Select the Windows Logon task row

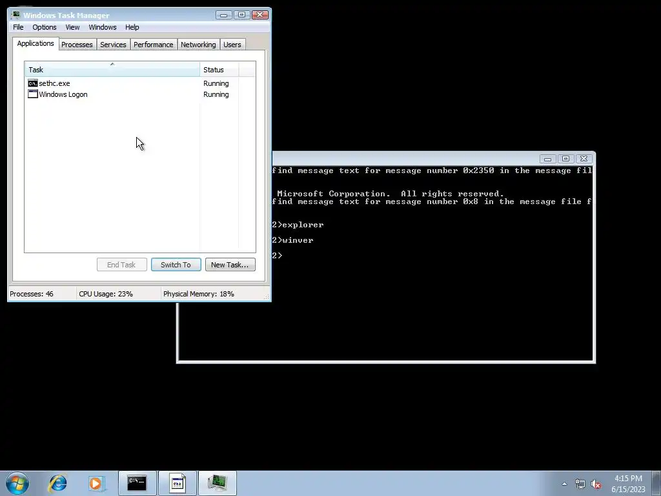point(140,94)
